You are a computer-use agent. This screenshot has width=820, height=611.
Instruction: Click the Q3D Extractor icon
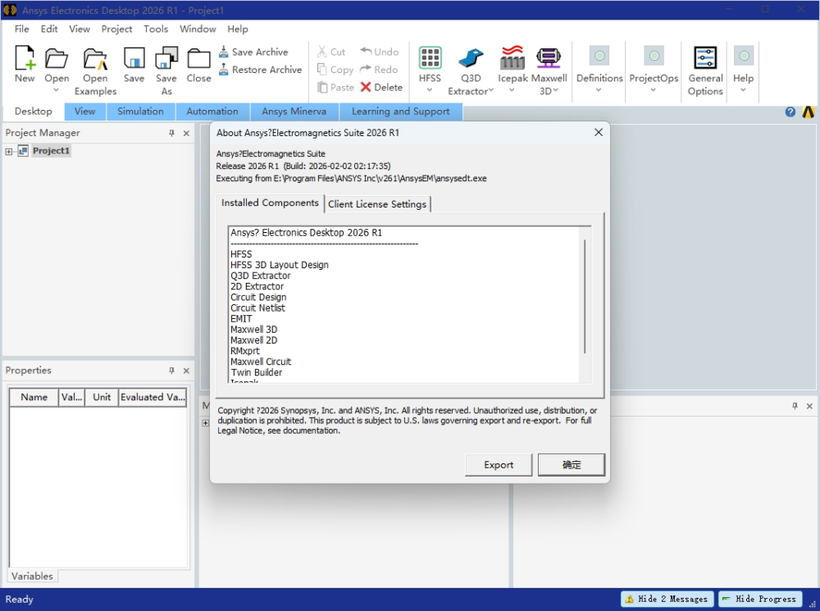tap(471, 60)
